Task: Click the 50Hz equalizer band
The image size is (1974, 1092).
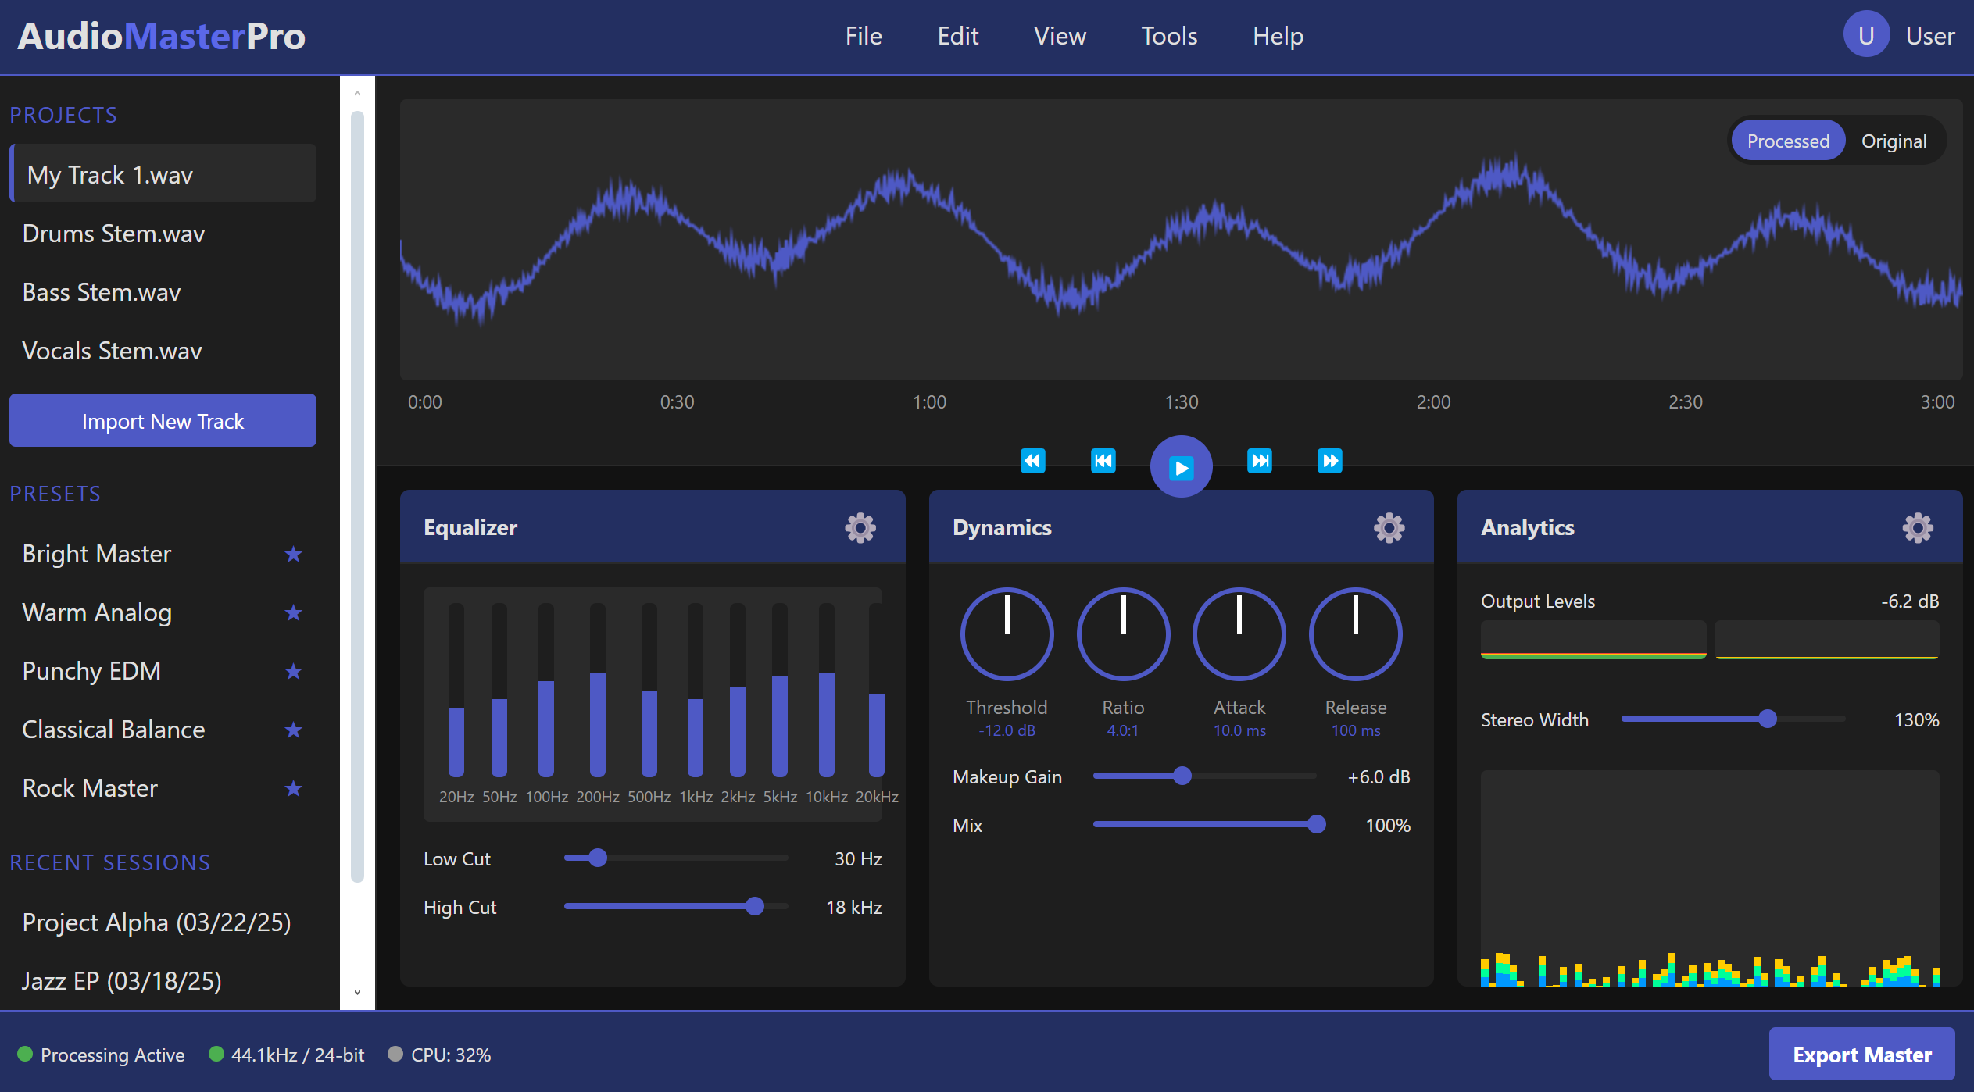Action: click(499, 691)
